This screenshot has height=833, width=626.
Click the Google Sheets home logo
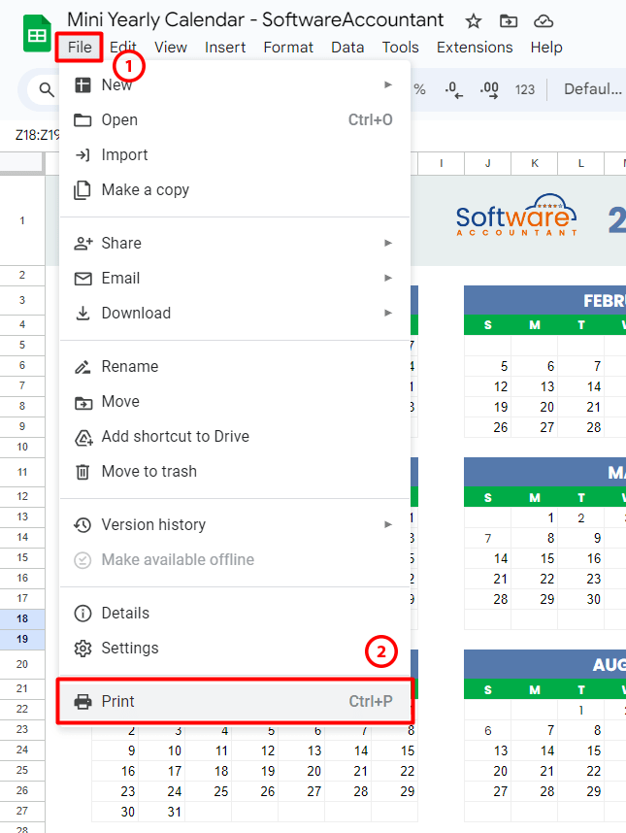pos(37,33)
